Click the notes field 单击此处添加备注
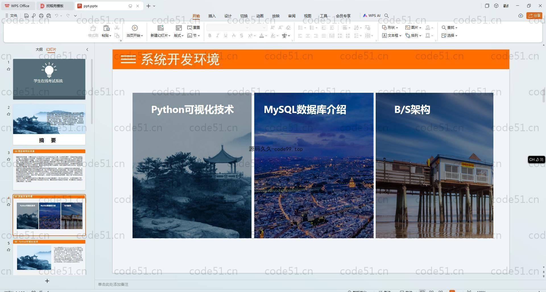The height and width of the screenshot is (292, 546). [113, 284]
